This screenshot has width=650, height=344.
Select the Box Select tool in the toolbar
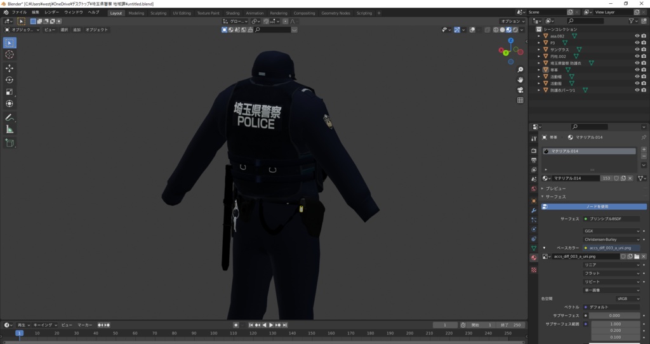pyautogui.click(x=10, y=43)
